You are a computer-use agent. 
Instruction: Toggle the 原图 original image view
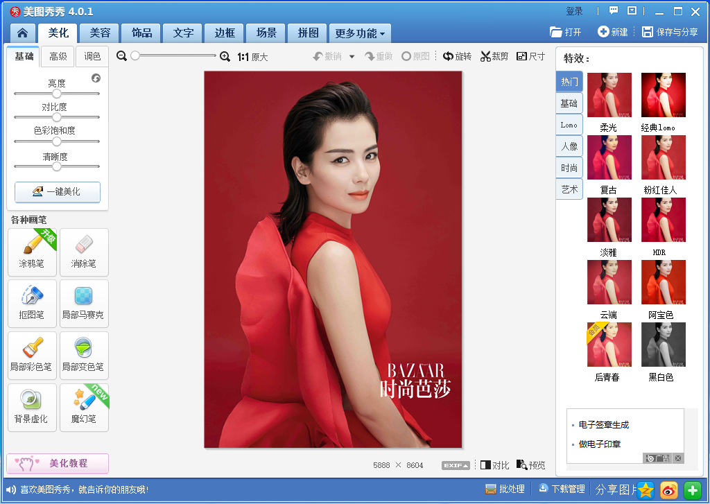tap(416, 57)
